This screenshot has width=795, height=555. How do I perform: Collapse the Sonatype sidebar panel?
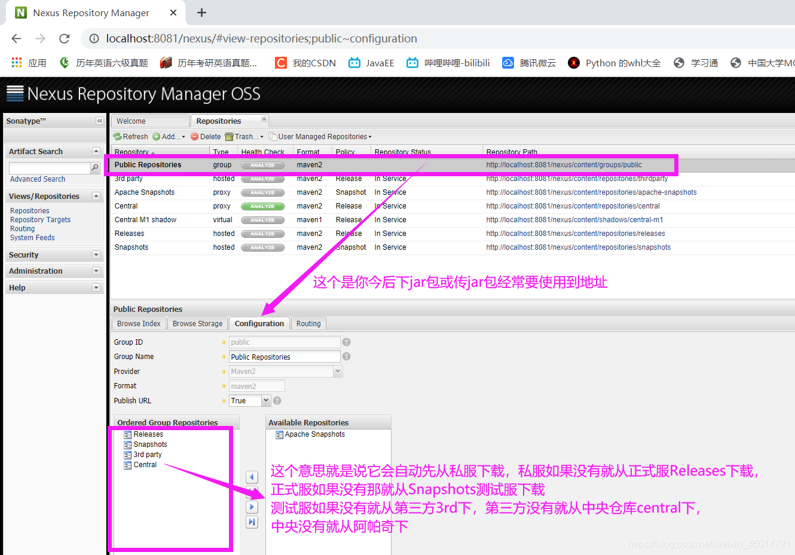(99, 121)
